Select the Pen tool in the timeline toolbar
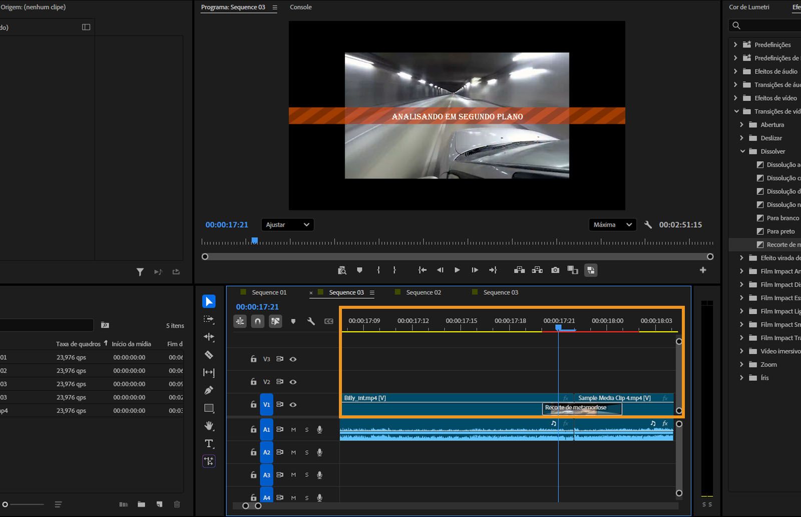Viewport: 801px width, 517px height. click(209, 389)
